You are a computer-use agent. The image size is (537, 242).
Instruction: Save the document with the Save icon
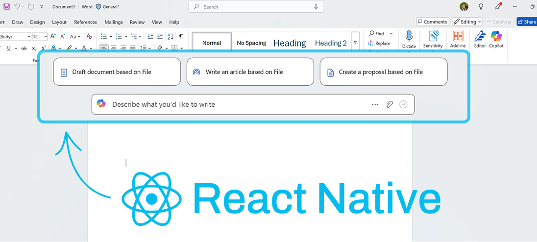tap(6, 6)
